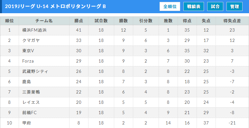Click the league title 2019Jリーグ U-14
249x128 pixels.
point(27,6)
